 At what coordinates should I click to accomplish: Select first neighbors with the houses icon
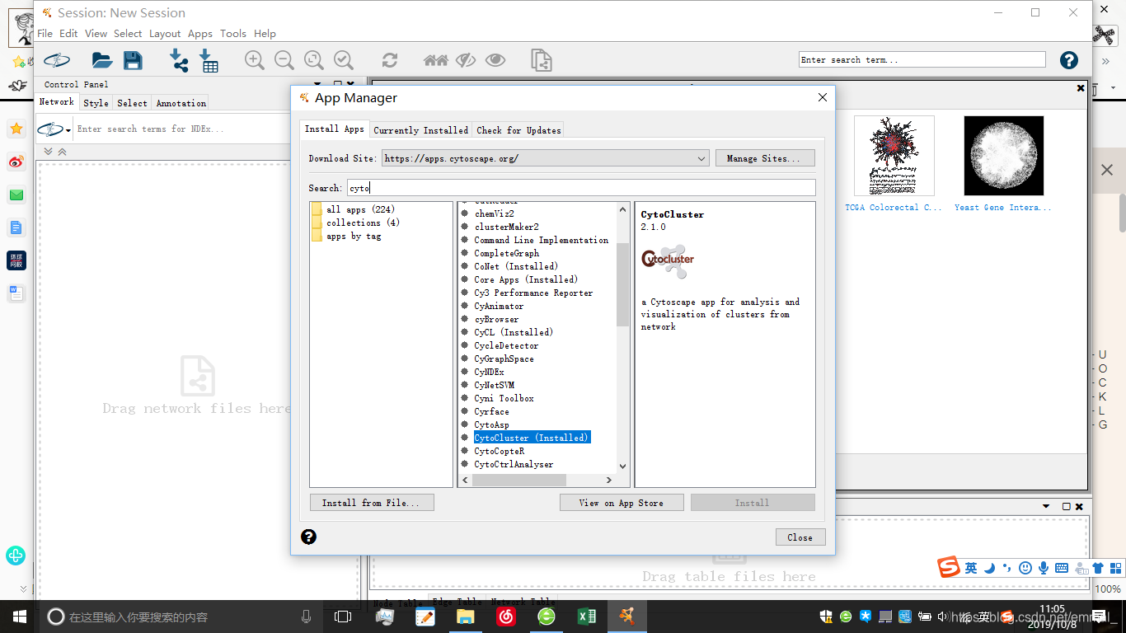pyautogui.click(x=436, y=60)
